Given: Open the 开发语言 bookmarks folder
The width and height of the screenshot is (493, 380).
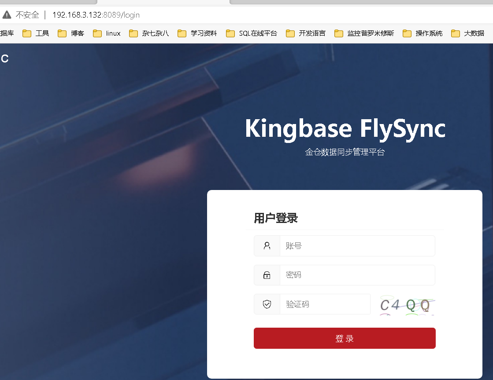Looking at the screenshot, I should pos(306,33).
